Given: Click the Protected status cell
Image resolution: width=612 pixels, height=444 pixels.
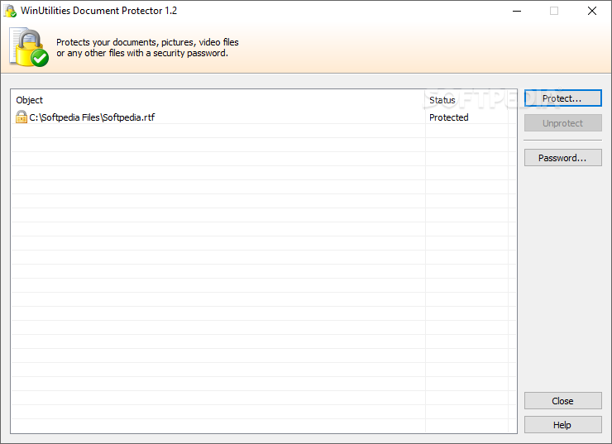Looking at the screenshot, I should pos(449,117).
